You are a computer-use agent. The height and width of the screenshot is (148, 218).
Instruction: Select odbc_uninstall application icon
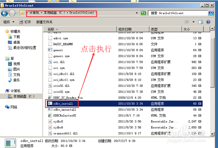50,109
